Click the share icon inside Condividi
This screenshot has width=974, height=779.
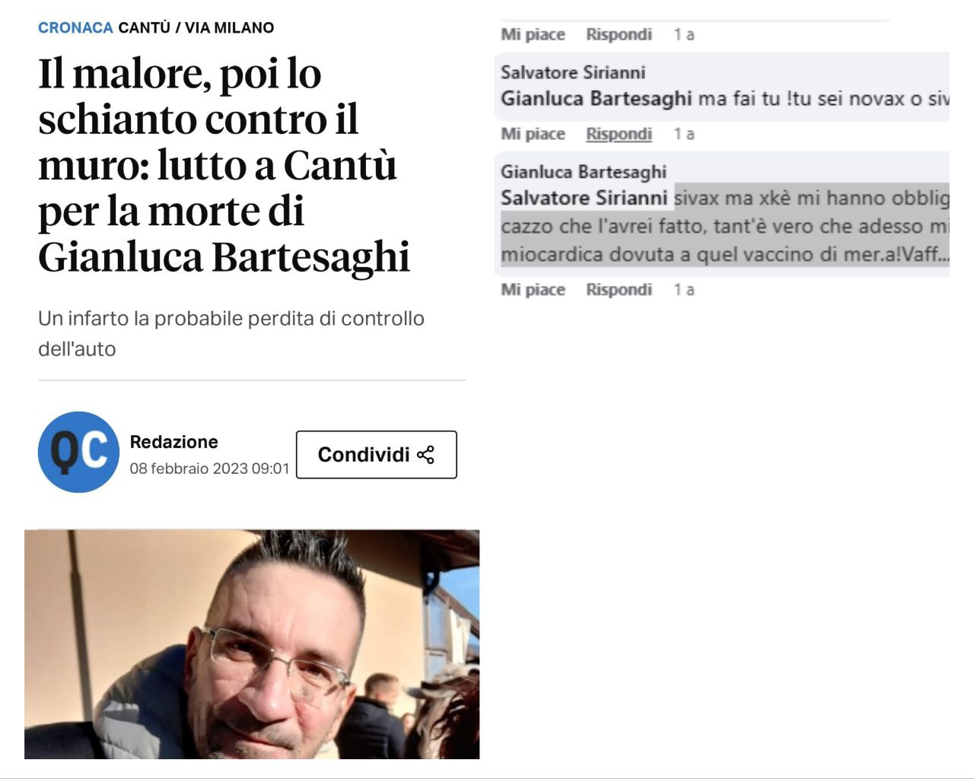425,455
